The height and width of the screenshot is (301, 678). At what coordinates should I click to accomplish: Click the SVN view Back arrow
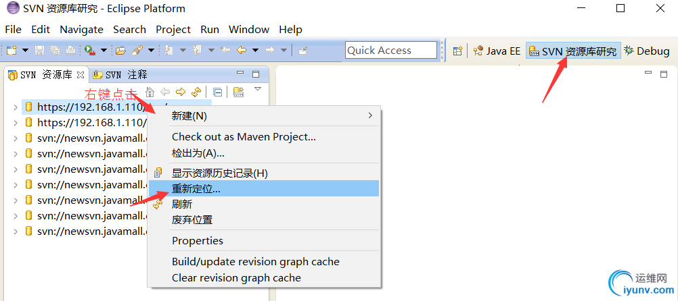tap(164, 91)
